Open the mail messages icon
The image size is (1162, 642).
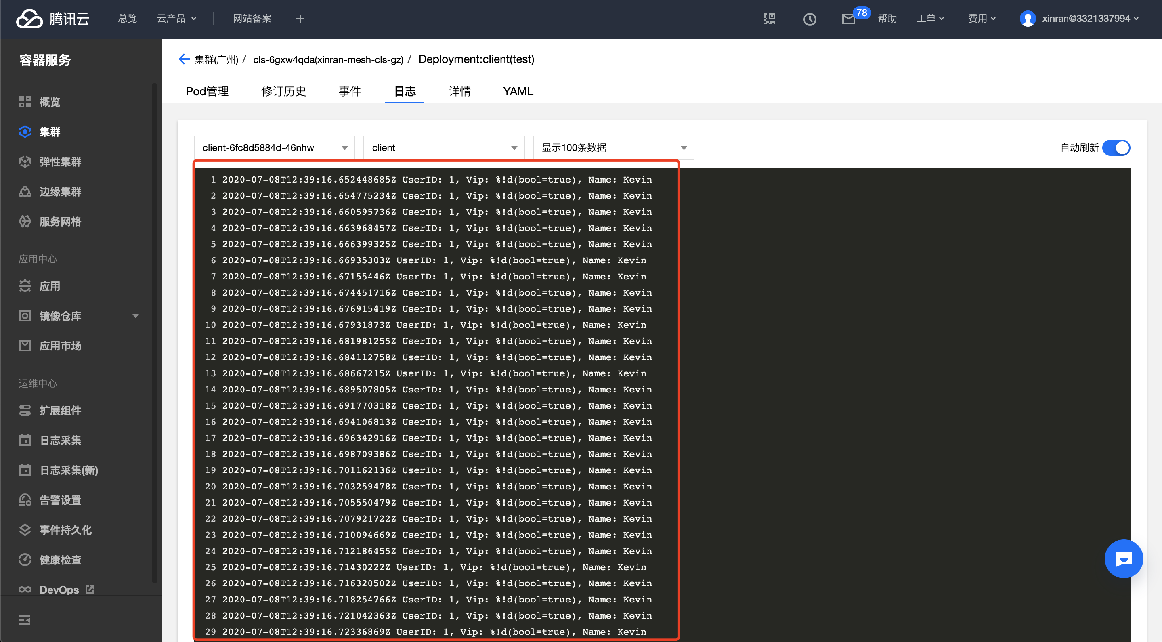[x=848, y=19]
